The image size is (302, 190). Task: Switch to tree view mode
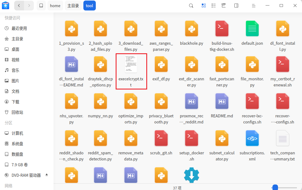[x=224, y=6]
